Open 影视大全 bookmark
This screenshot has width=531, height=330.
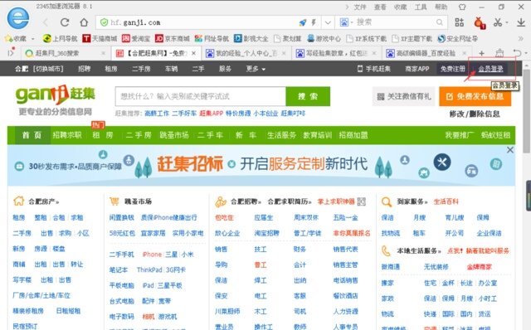(251, 39)
